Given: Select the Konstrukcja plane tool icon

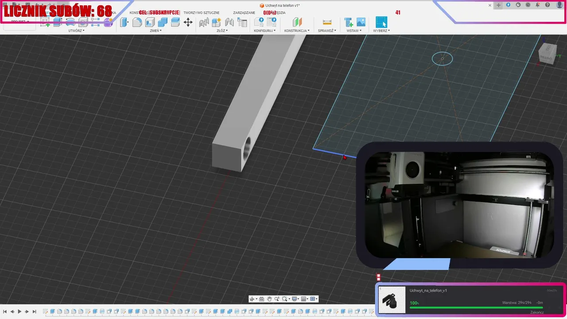Looking at the screenshot, I should click(x=297, y=22).
